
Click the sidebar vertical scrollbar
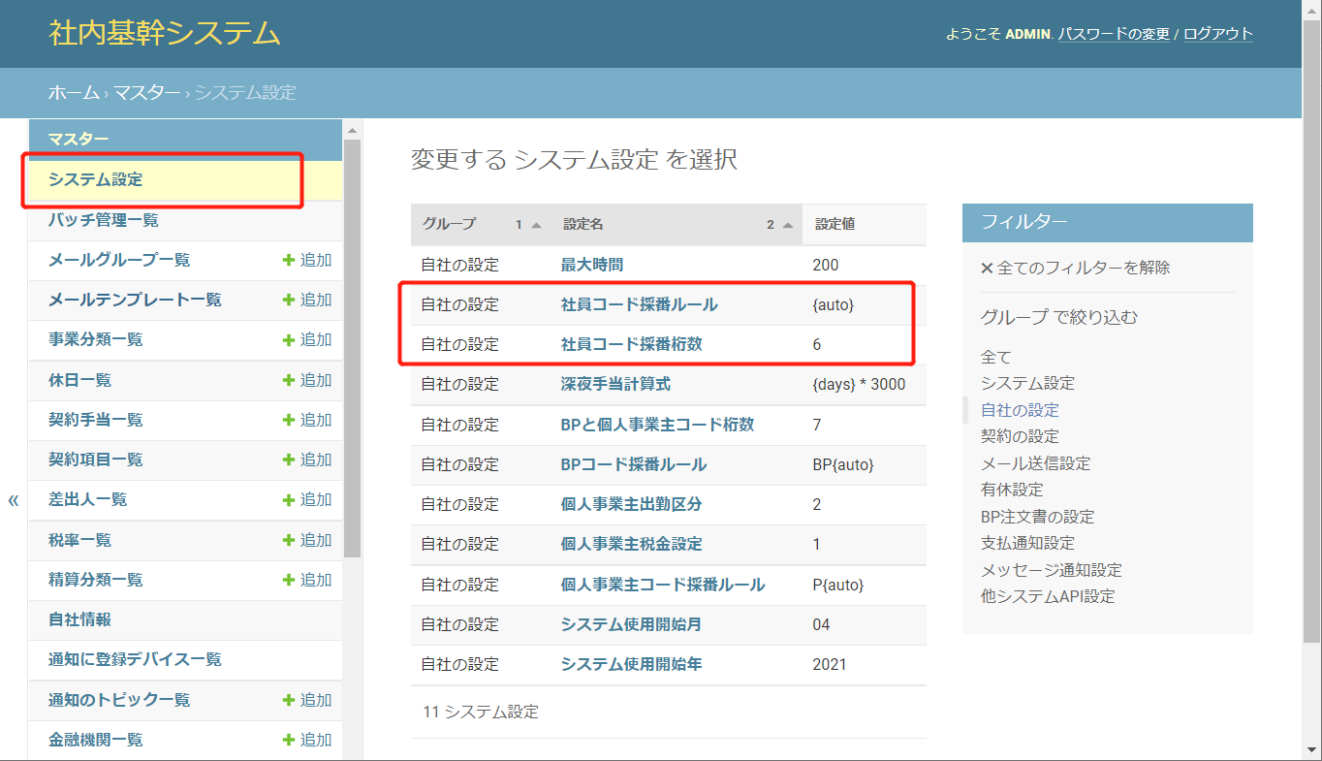pyautogui.click(x=353, y=349)
